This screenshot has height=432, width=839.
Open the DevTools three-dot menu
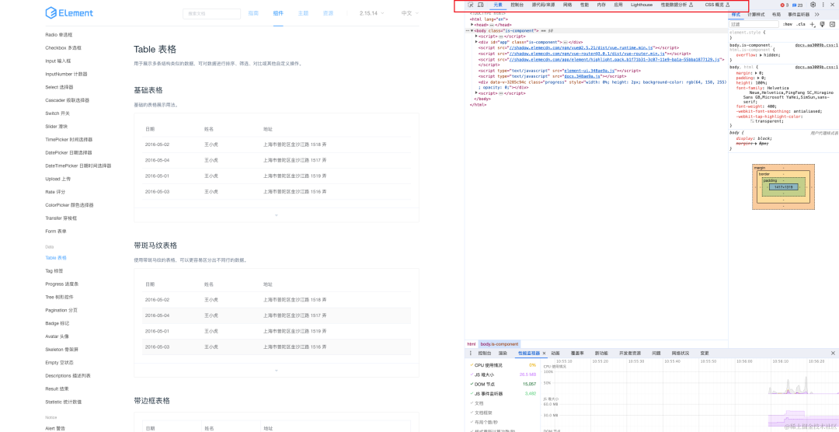point(823,5)
